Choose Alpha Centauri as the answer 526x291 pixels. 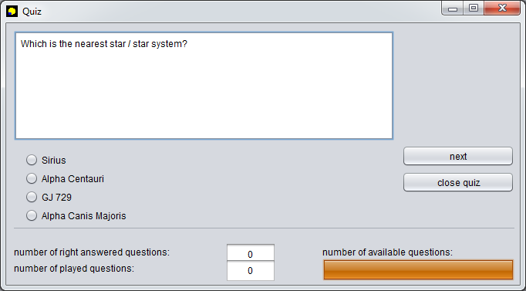point(32,178)
